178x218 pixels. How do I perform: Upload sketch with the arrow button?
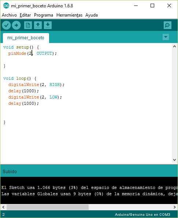(16, 25)
